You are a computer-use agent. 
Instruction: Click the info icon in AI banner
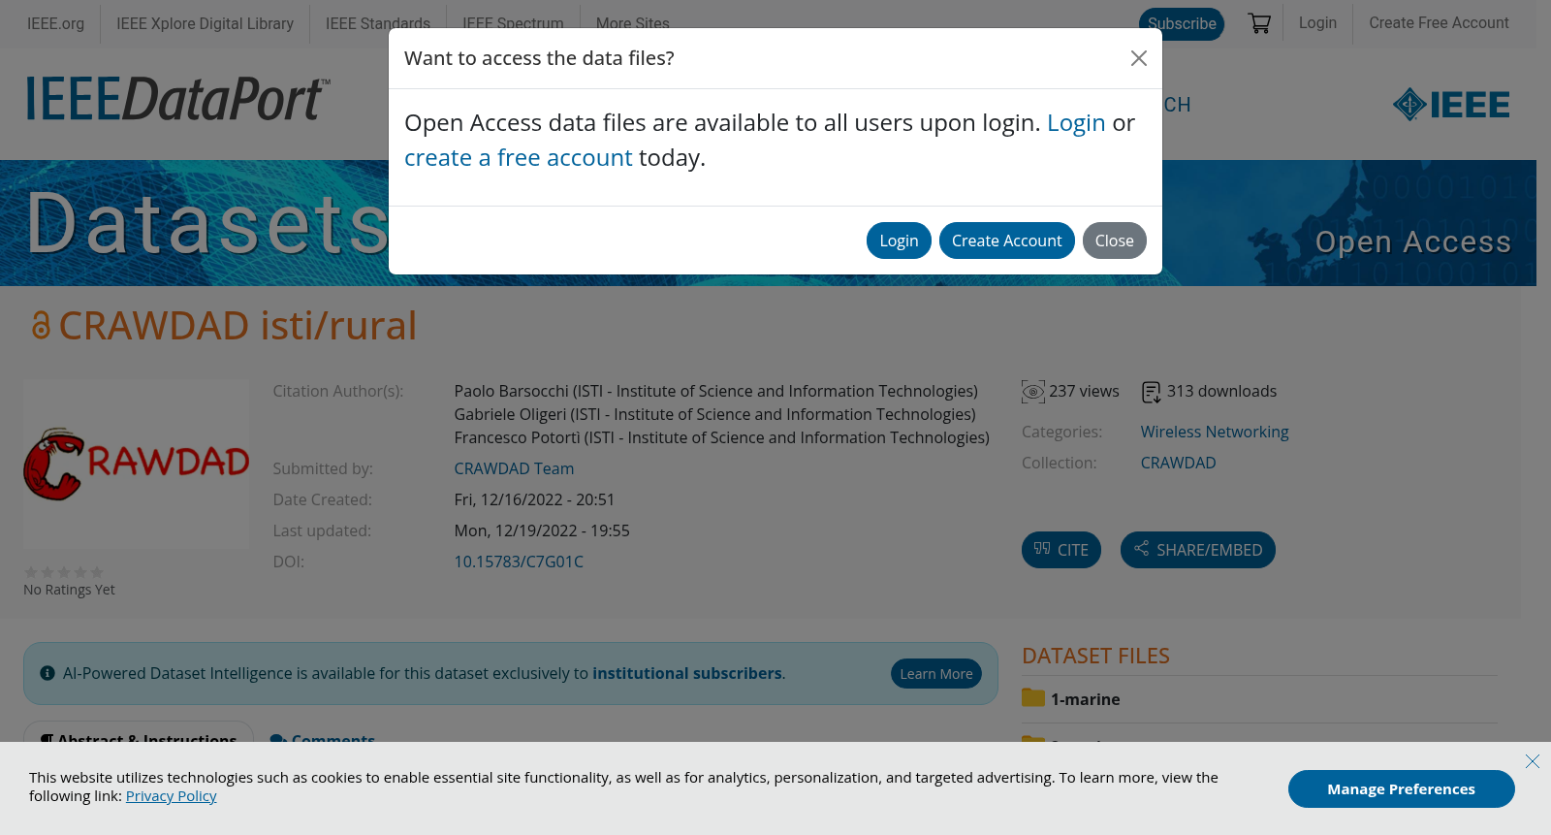47,673
